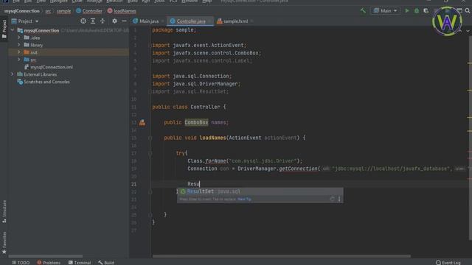Screen dimensions: 472x265
Task: Open the Main run configuration dropdown
Action: (385, 11)
